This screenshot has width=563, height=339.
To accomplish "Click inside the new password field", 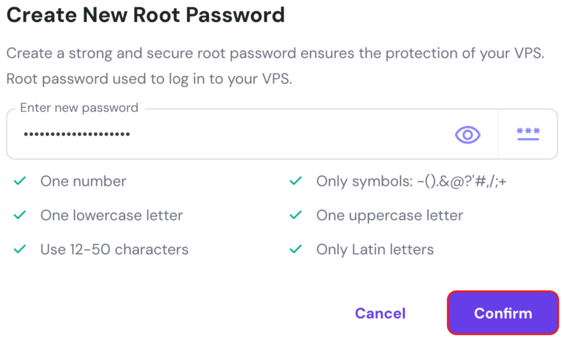I will point(220,134).
